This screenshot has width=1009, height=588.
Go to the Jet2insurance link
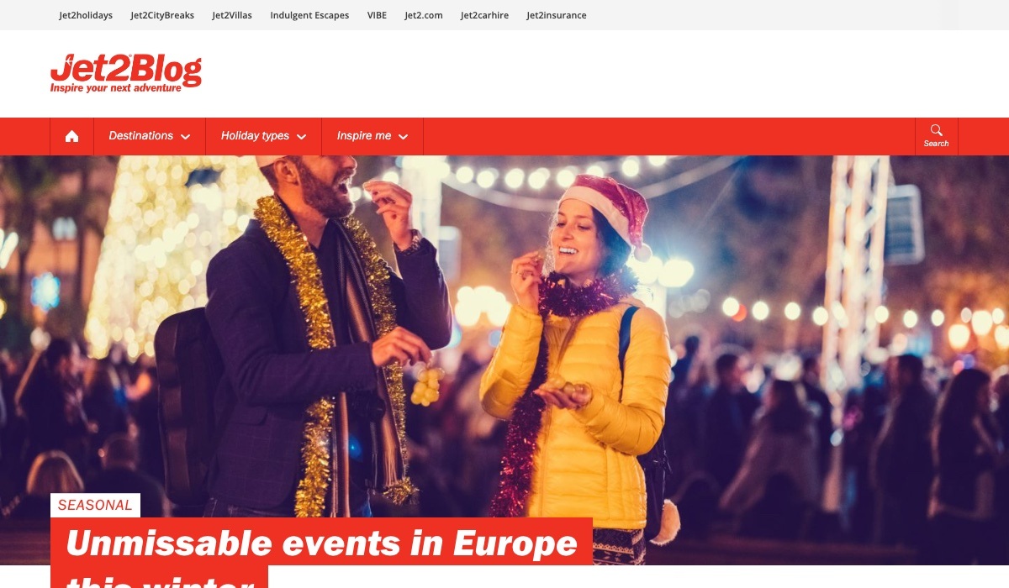tap(557, 15)
